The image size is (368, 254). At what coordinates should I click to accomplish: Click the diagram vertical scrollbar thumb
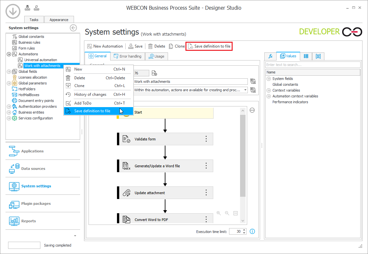[243, 156]
